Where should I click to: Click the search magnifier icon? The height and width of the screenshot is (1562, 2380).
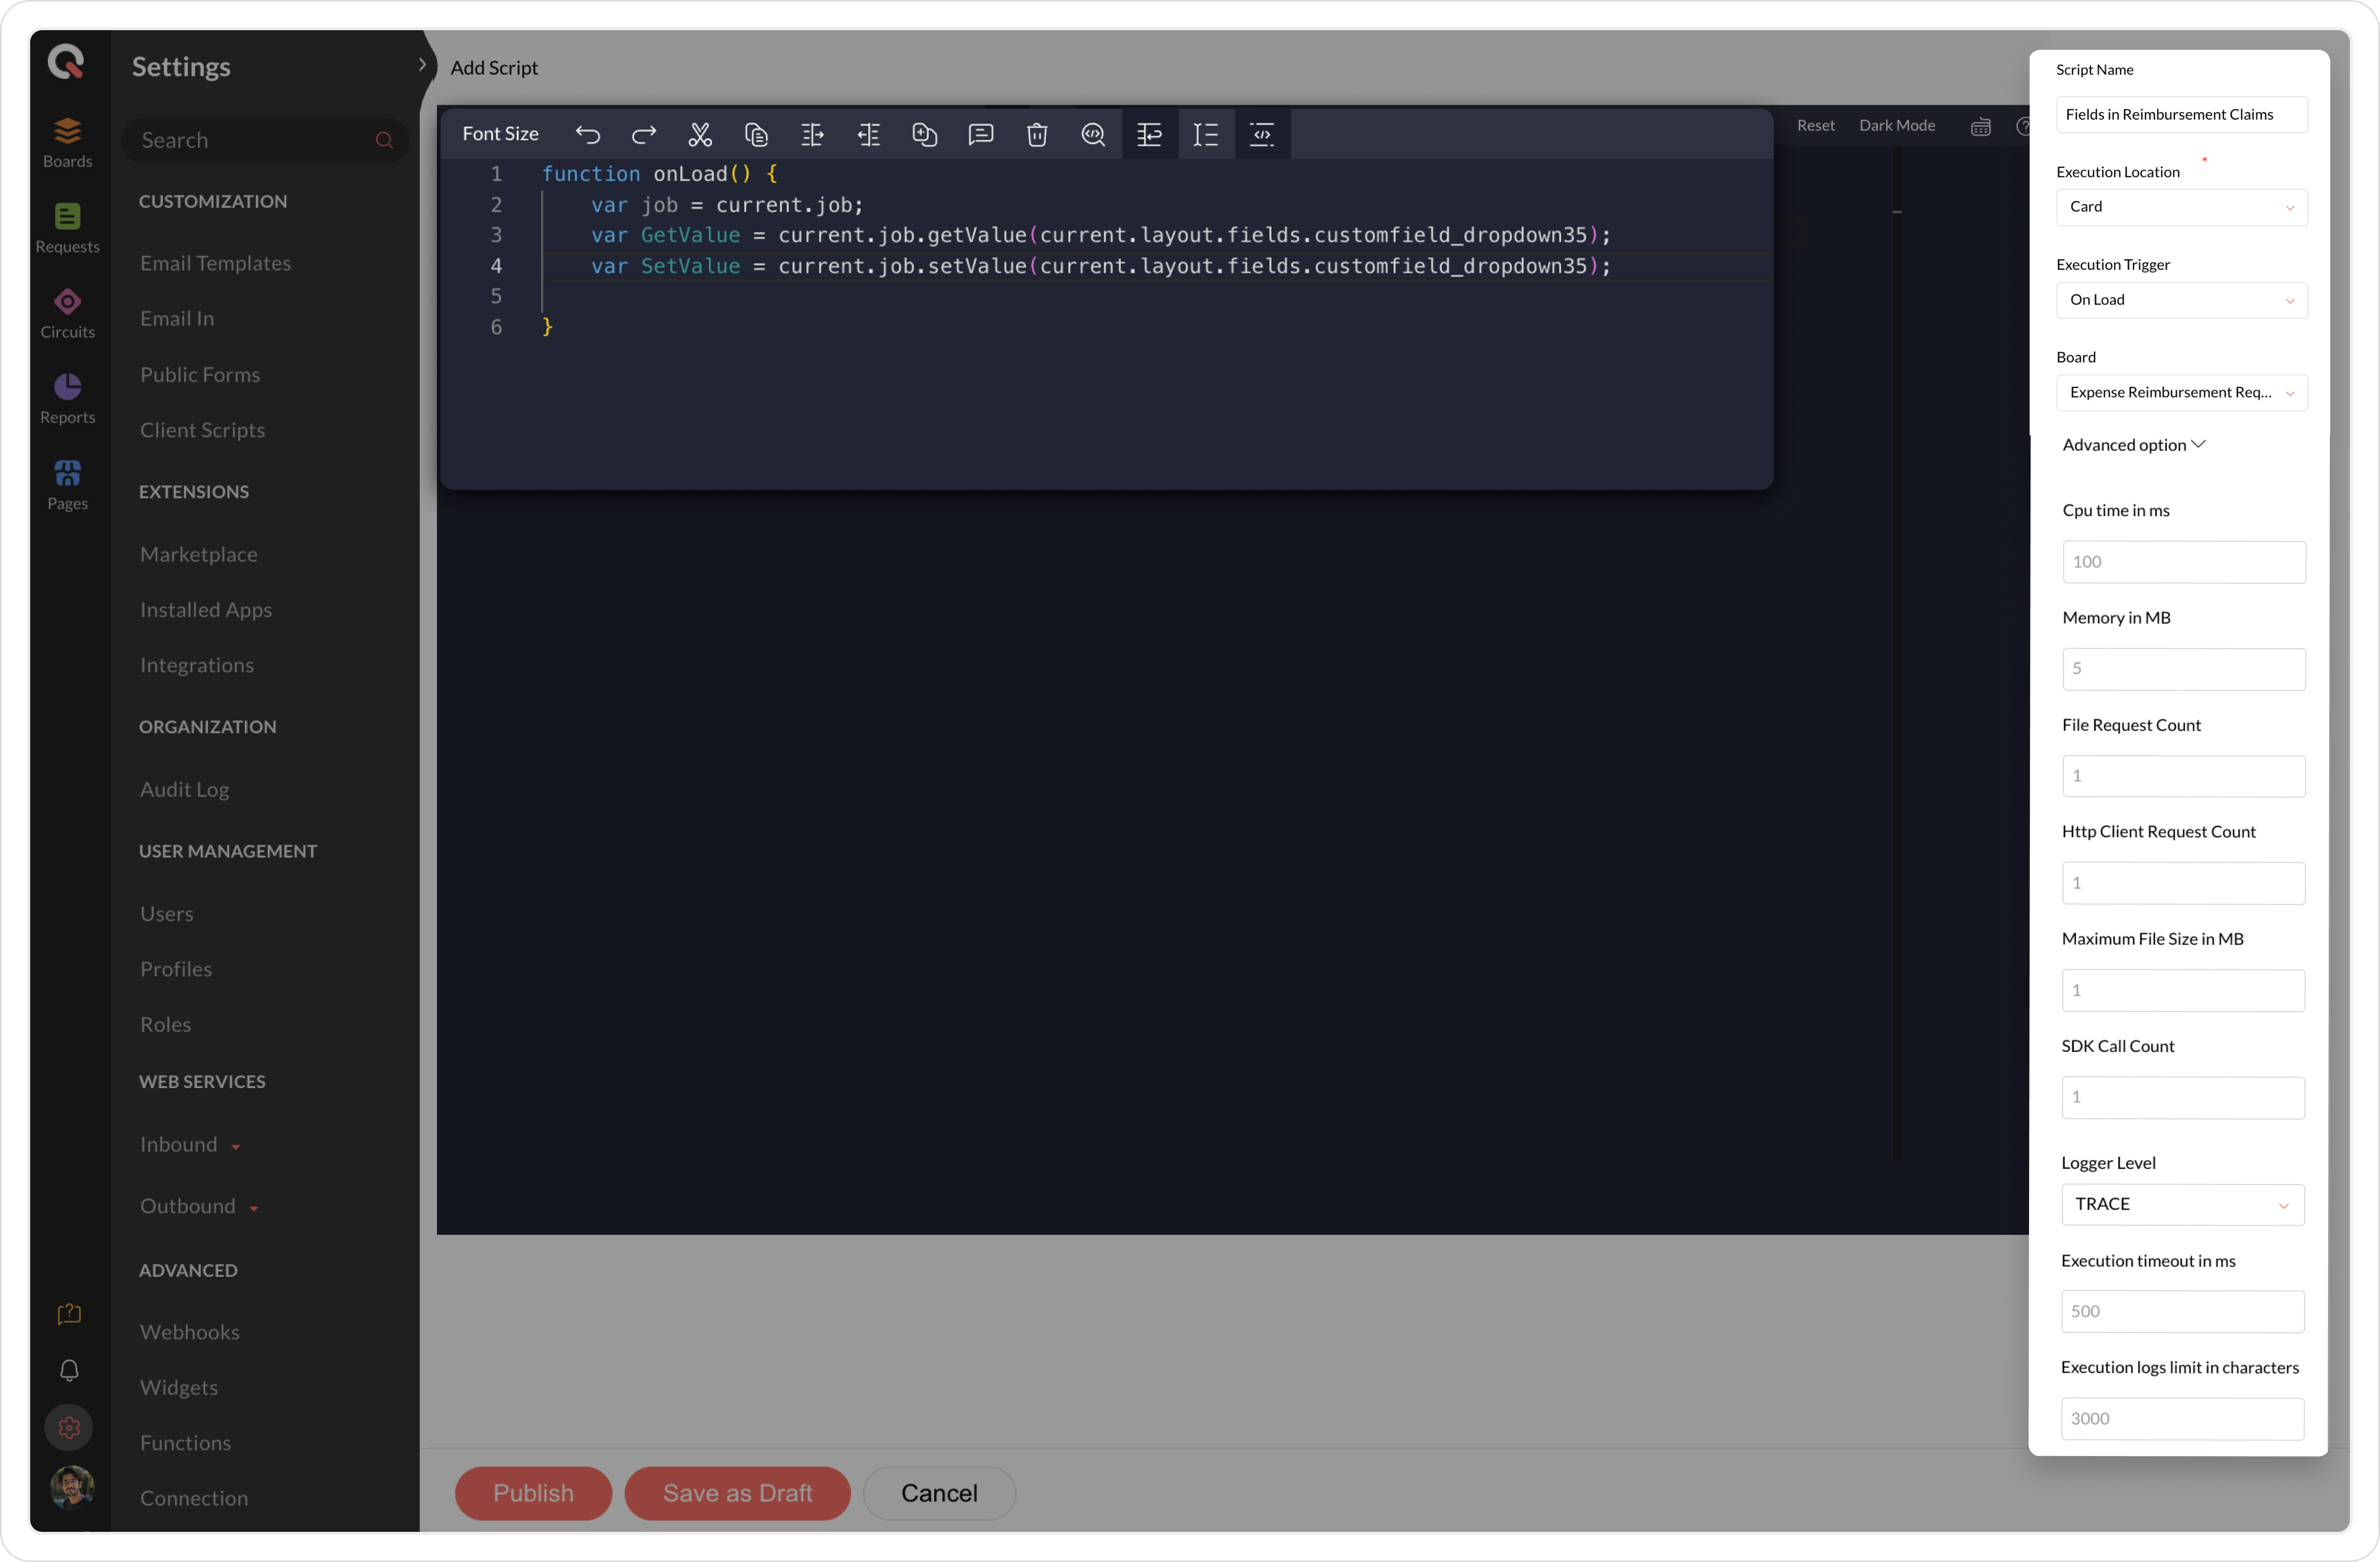pyautogui.click(x=384, y=140)
